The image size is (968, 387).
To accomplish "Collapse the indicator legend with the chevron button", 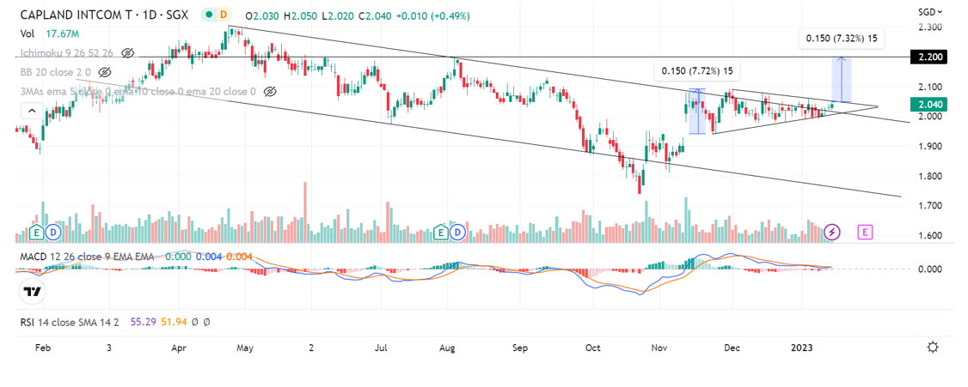I will 32,112.
